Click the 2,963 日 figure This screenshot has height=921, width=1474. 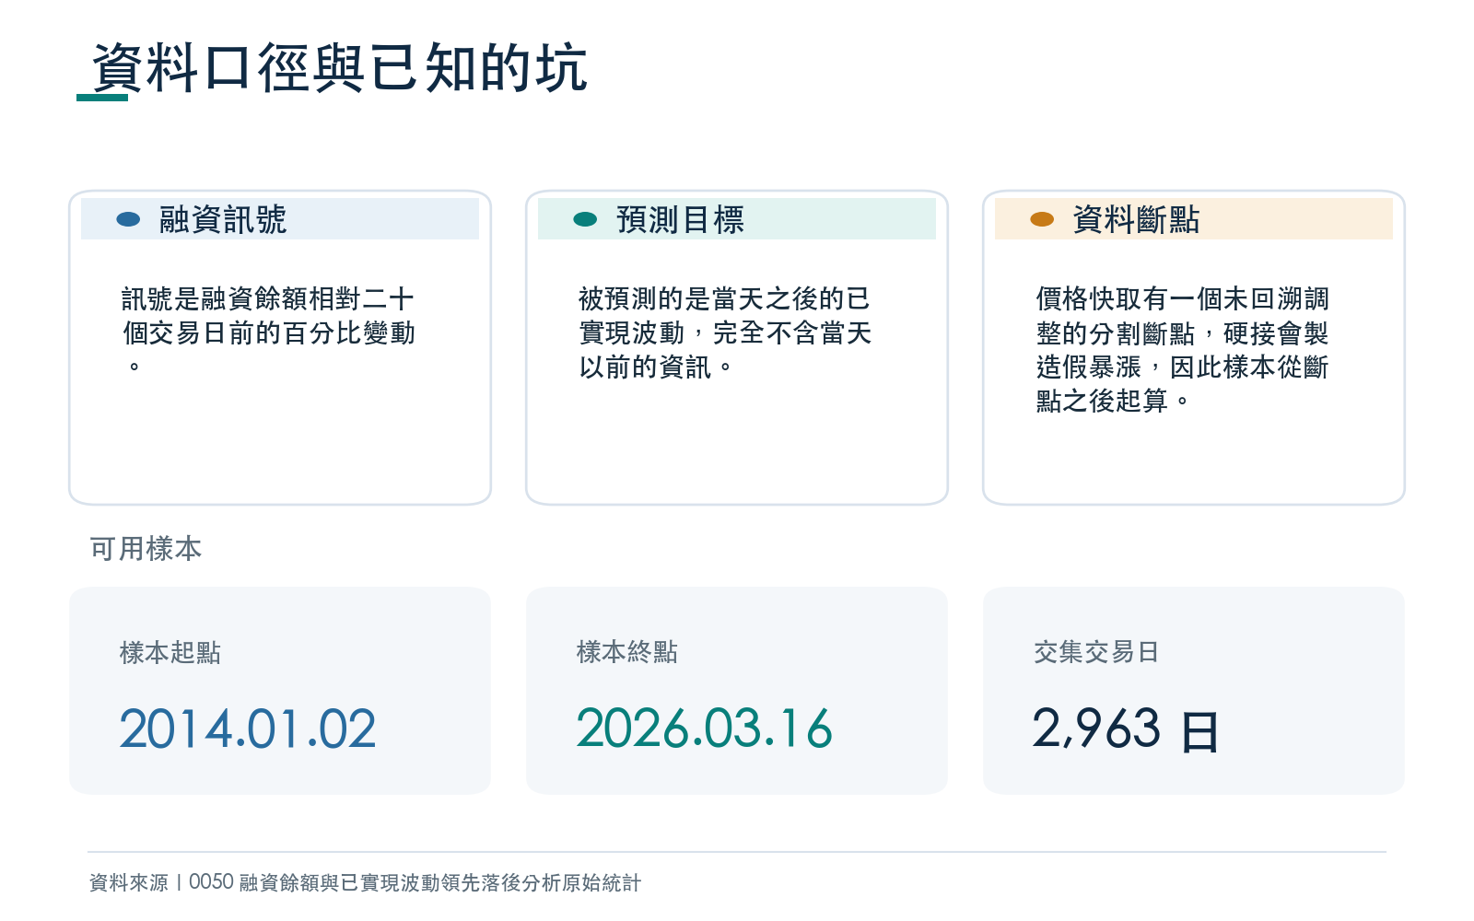(1126, 729)
